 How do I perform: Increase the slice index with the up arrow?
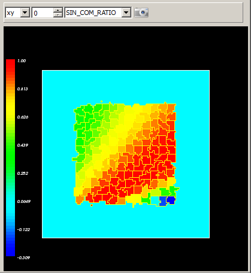pyautogui.click(x=58, y=10)
